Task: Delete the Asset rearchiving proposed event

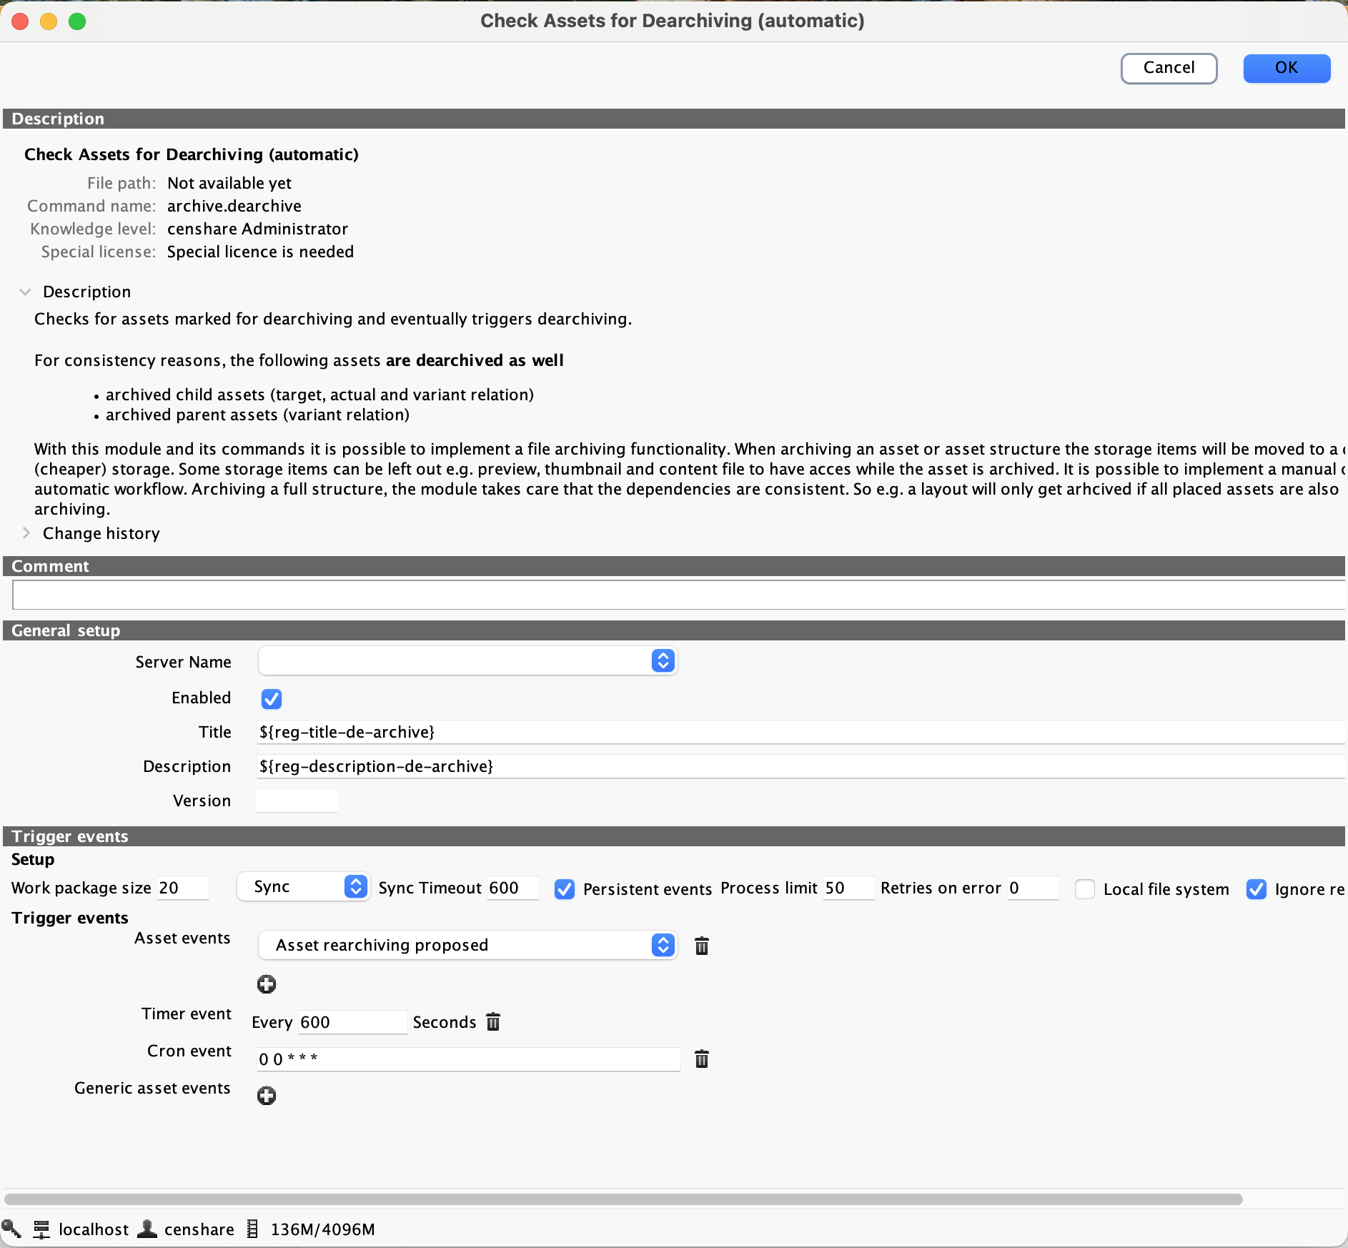Action: click(x=702, y=946)
